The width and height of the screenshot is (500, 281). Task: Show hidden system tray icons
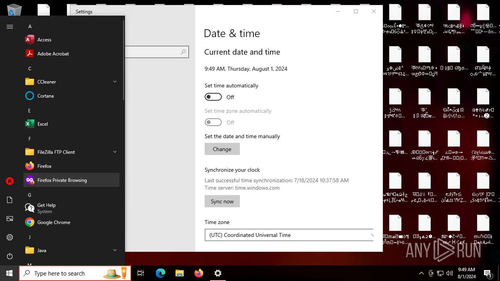(421, 273)
